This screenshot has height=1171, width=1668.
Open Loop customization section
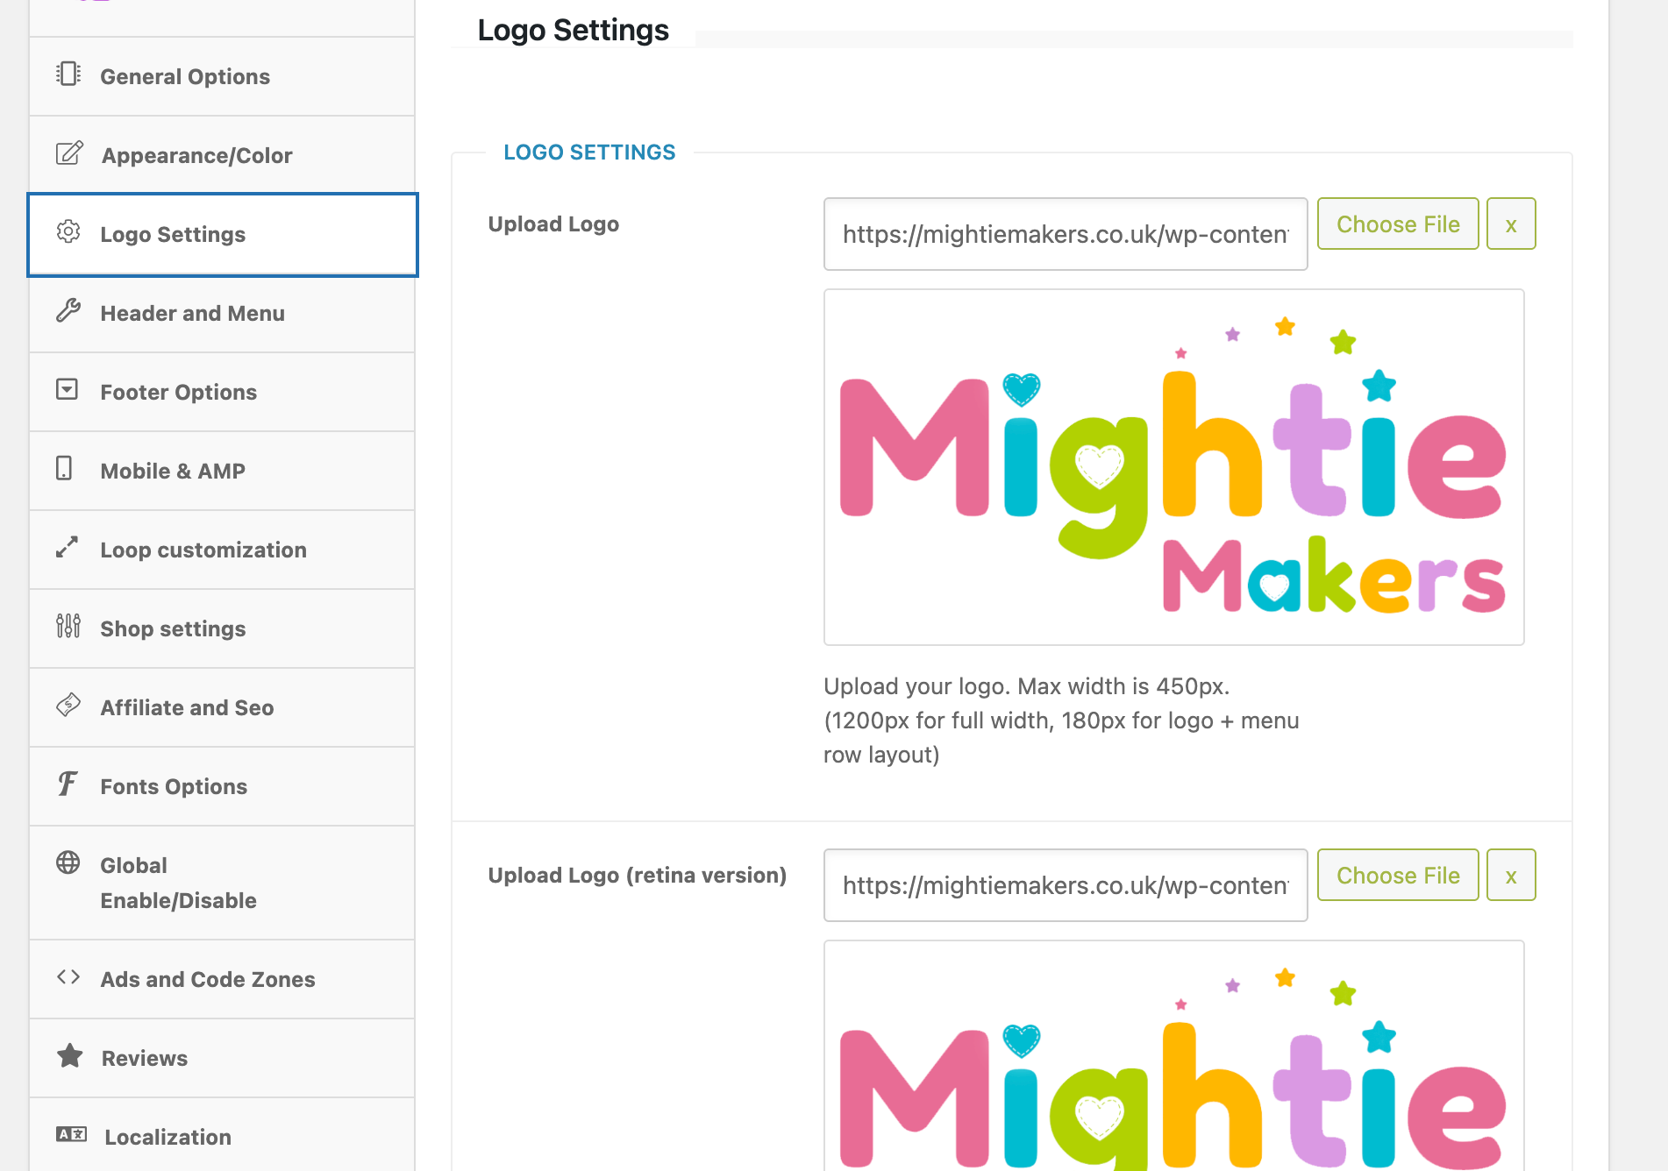coord(222,550)
